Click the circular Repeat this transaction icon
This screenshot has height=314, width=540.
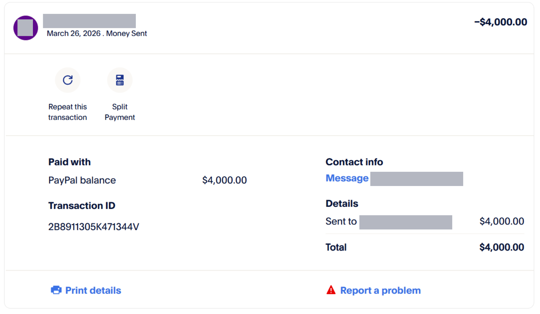coord(68,80)
